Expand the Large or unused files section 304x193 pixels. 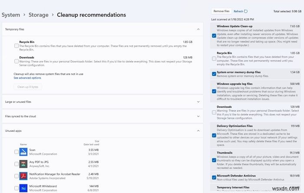(x=198, y=102)
